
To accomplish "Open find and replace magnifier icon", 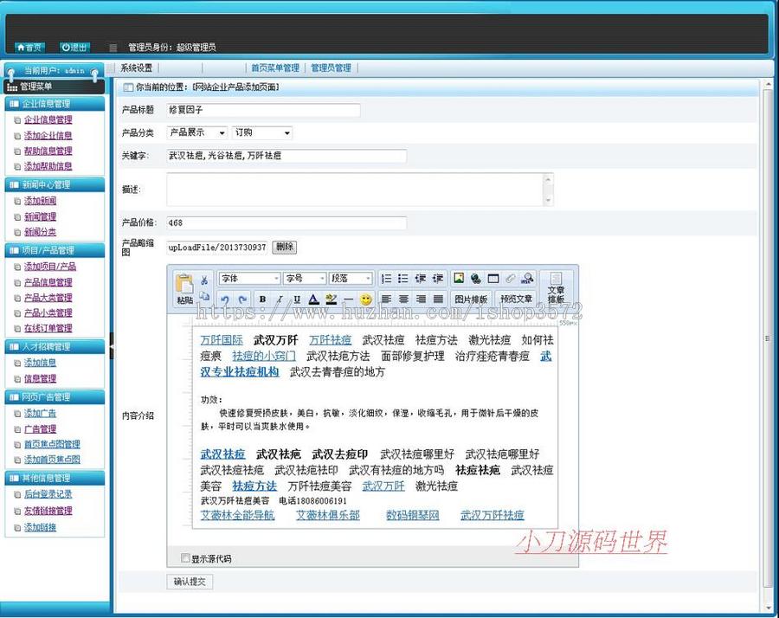I will click(x=527, y=278).
